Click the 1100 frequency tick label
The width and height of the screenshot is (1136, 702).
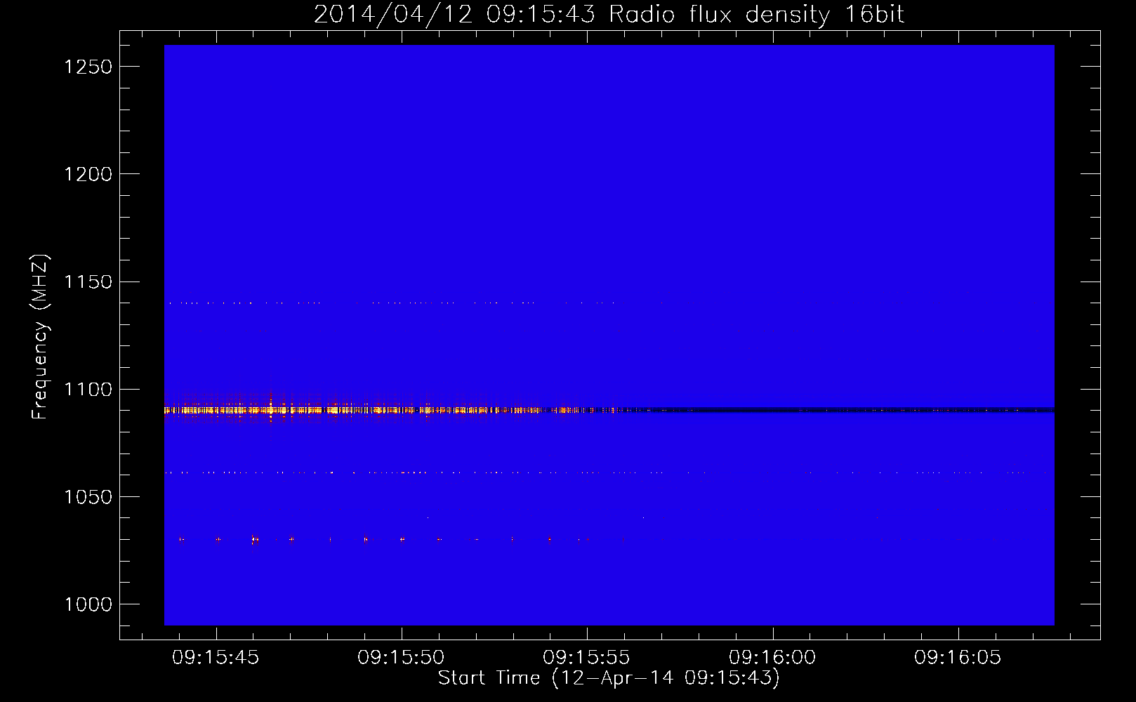(88, 389)
